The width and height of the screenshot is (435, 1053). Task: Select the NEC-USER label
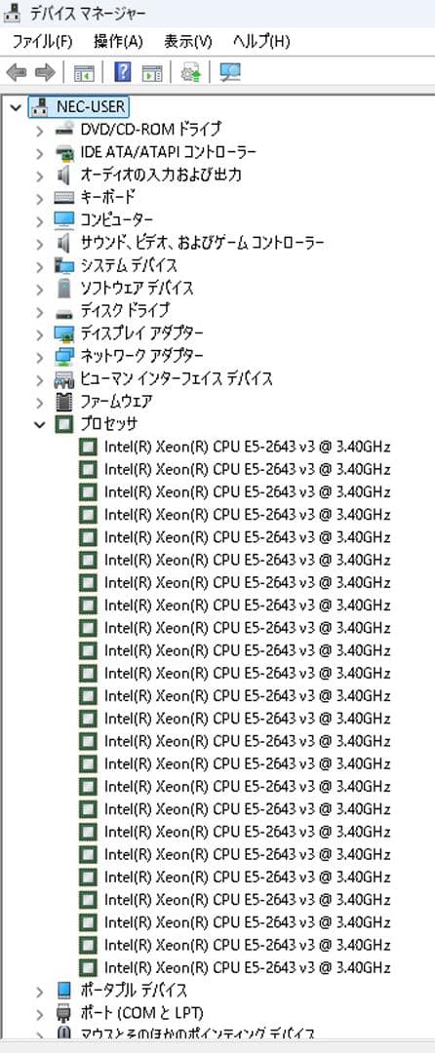tap(91, 107)
